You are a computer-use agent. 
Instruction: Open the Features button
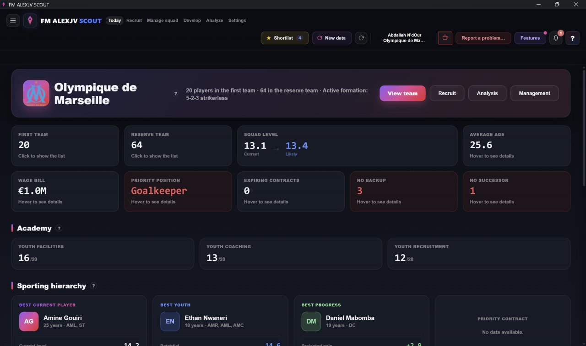530,38
